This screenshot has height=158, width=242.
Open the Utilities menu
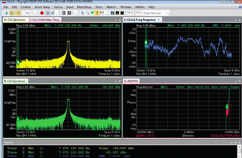click(x=140, y=7)
